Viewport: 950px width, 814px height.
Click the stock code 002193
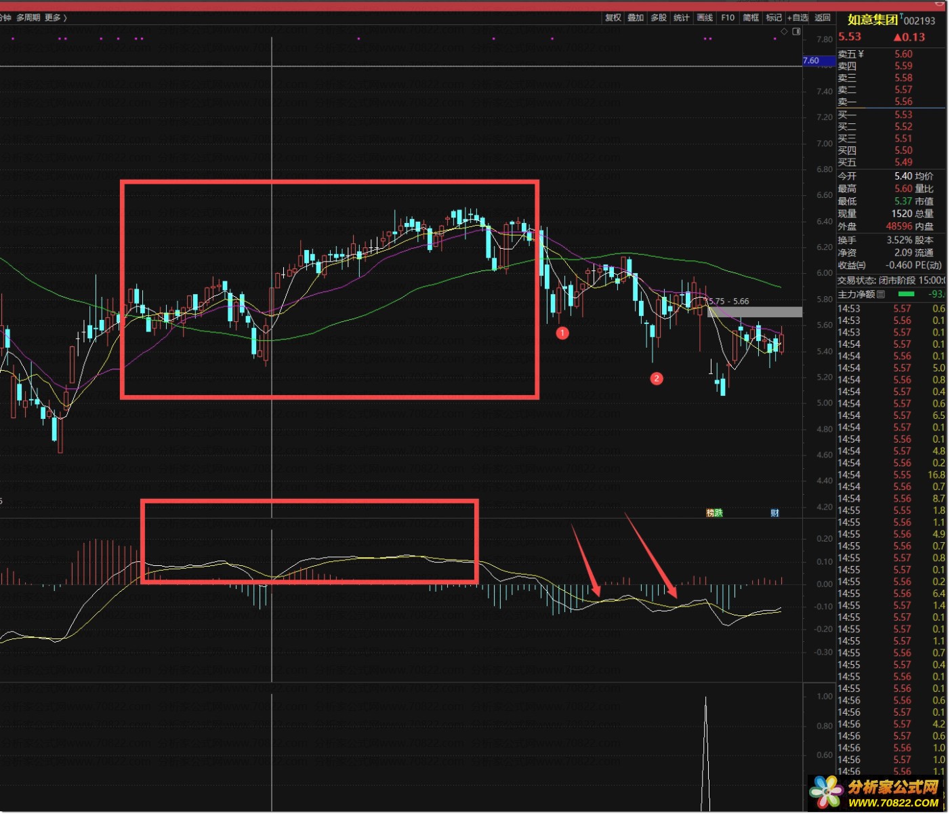[x=920, y=21]
